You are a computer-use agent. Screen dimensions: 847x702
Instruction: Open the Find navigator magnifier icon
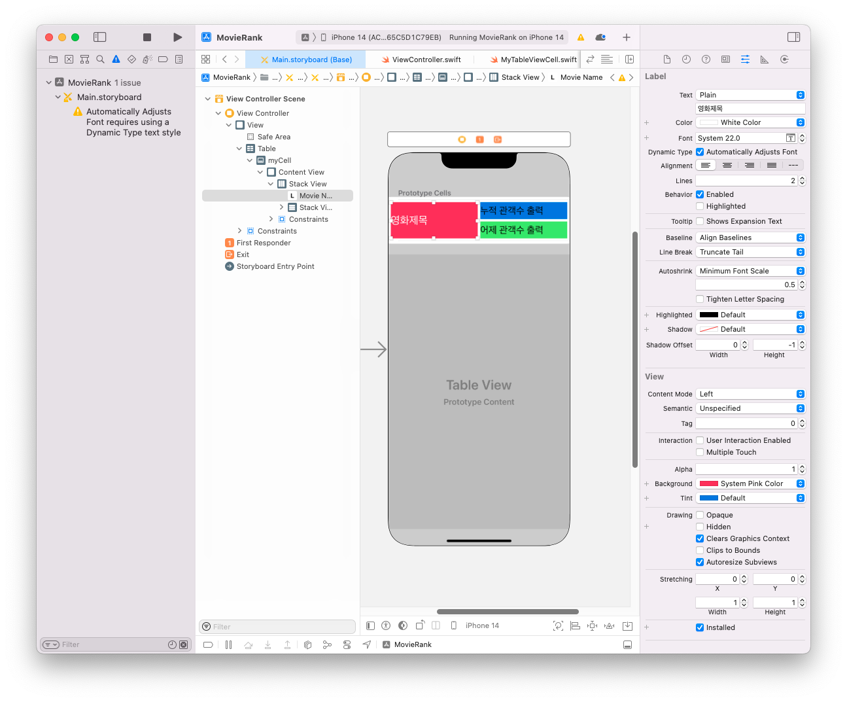(100, 59)
